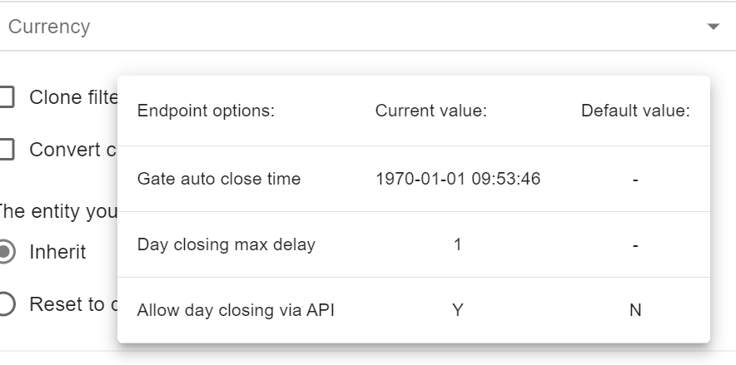736x365 pixels.
Task: Select 'Allow day closing via API' label
Action: coord(236,310)
